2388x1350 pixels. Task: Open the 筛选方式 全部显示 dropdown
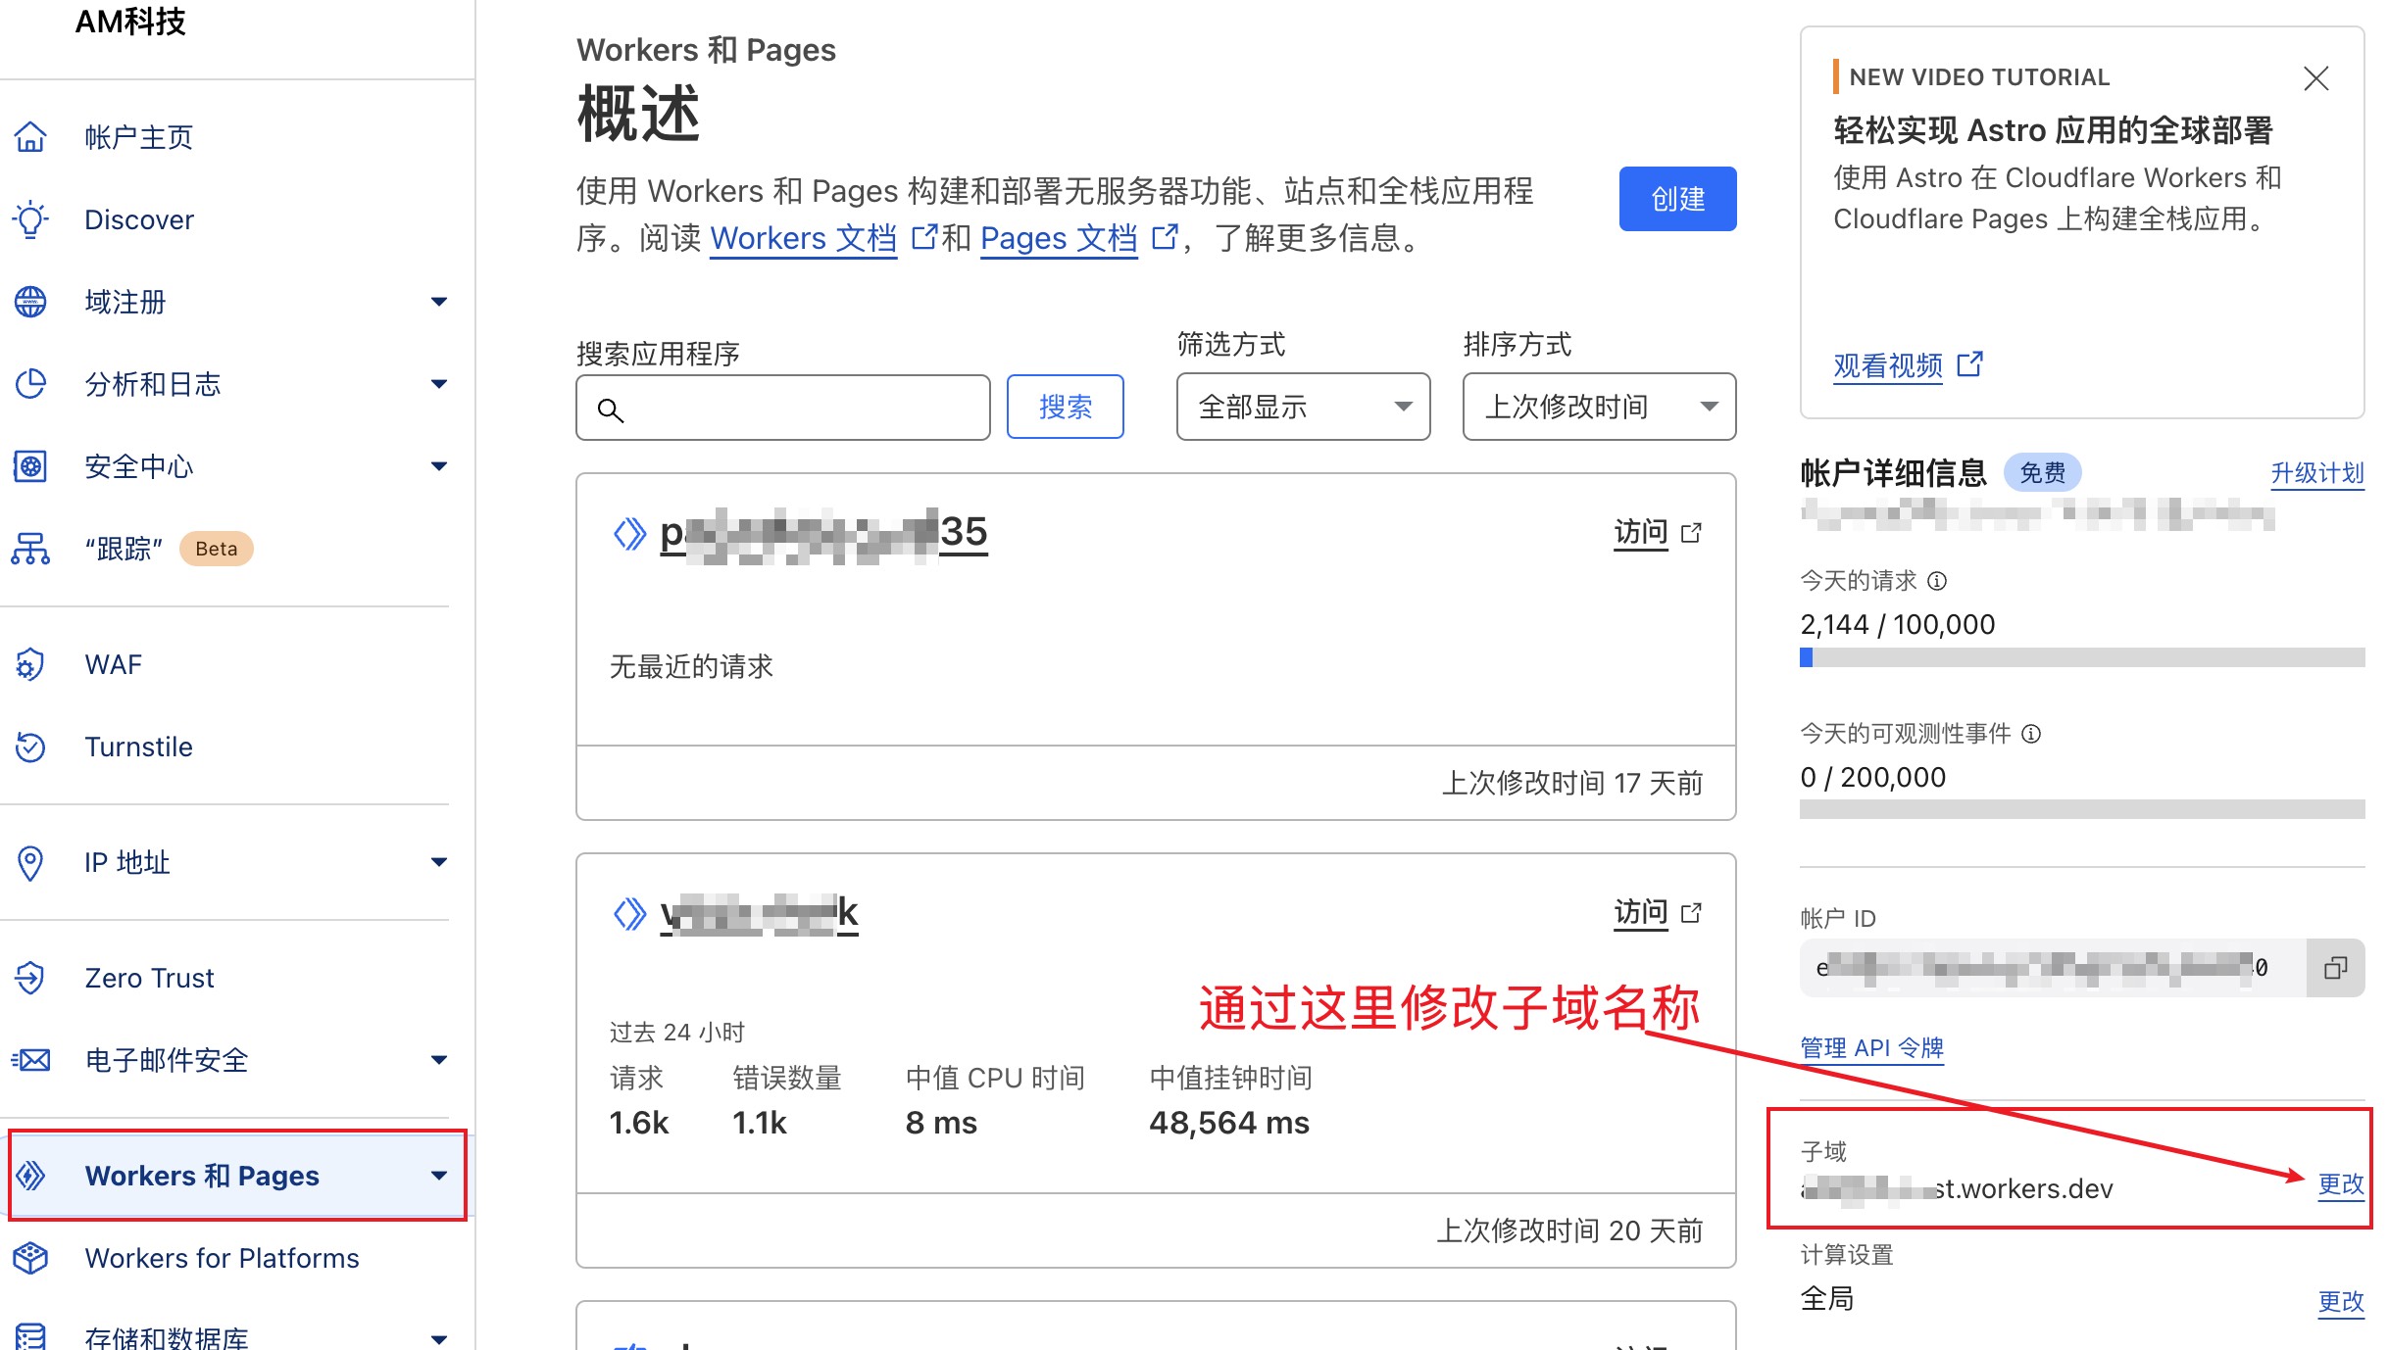tap(1302, 407)
